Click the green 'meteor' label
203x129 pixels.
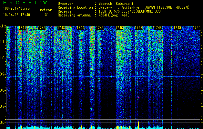pyautogui.click(x=46, y=10)
